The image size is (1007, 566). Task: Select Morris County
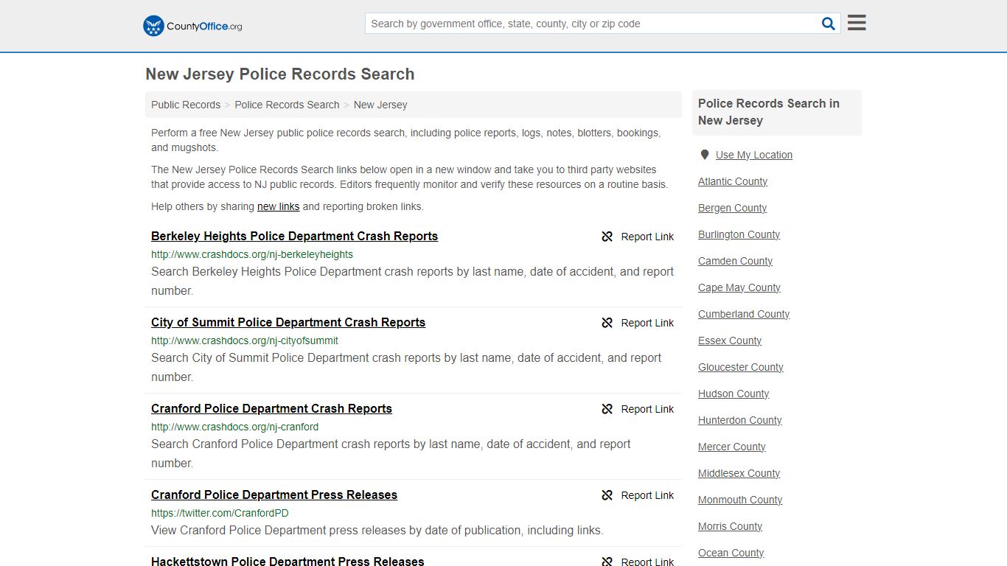[x=730, y=526]
